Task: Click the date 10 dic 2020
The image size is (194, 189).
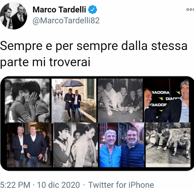Action: click(59, 185)
